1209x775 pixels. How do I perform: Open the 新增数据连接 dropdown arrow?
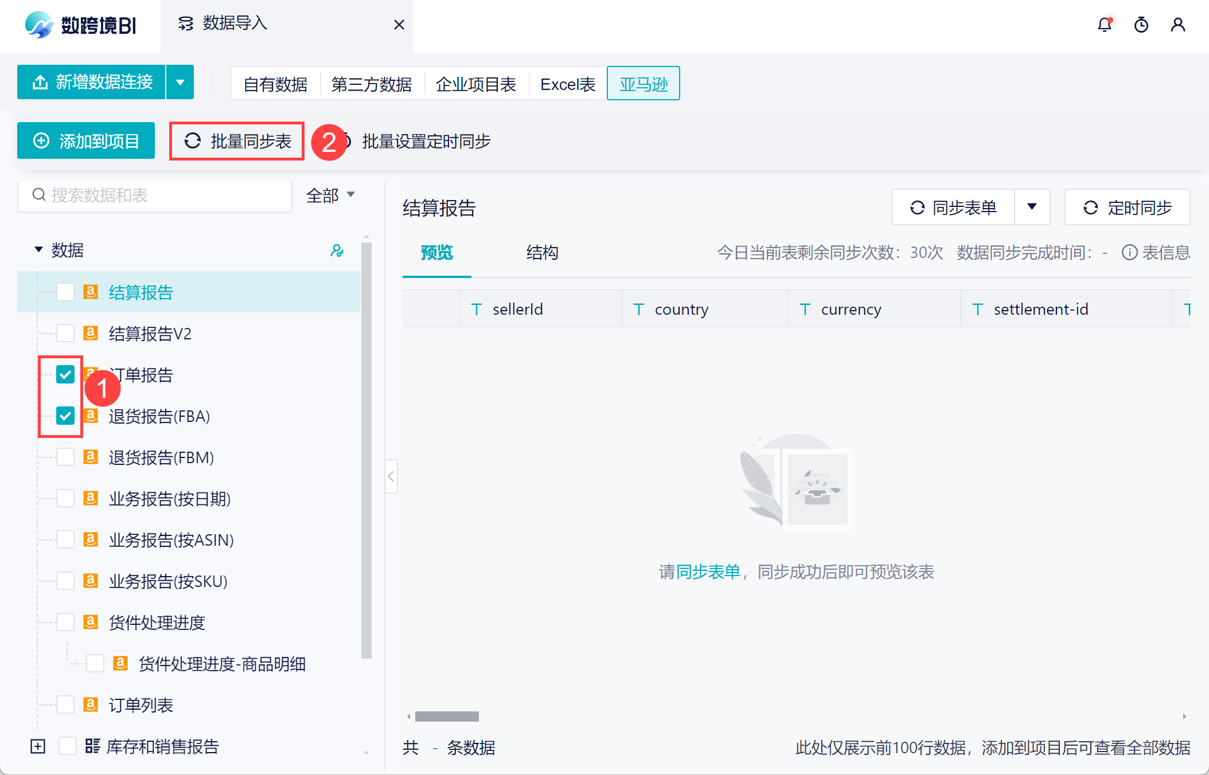(x=180, y=82)
